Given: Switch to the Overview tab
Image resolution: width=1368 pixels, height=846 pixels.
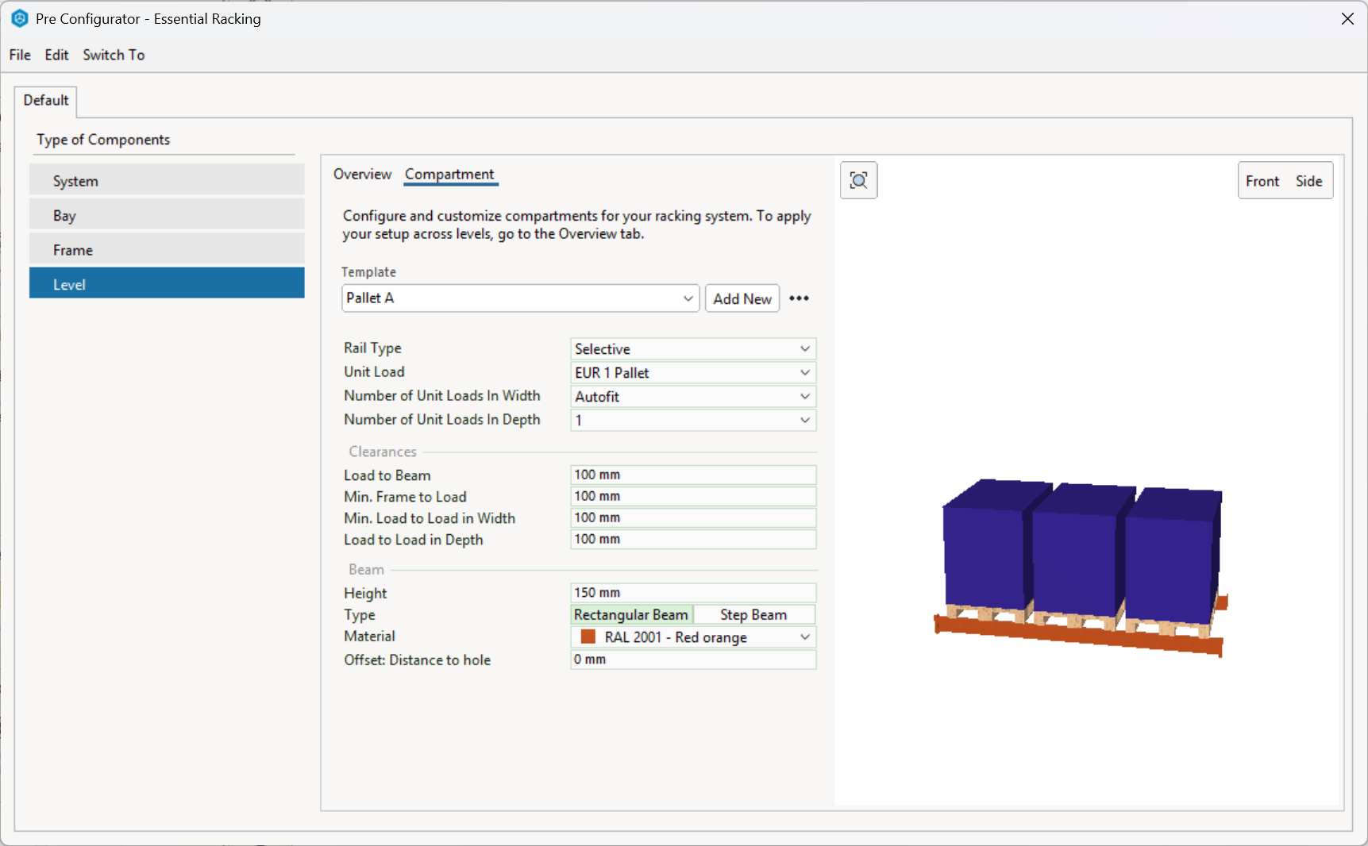Looking at the screenshot, I should [x=362, y=174].
